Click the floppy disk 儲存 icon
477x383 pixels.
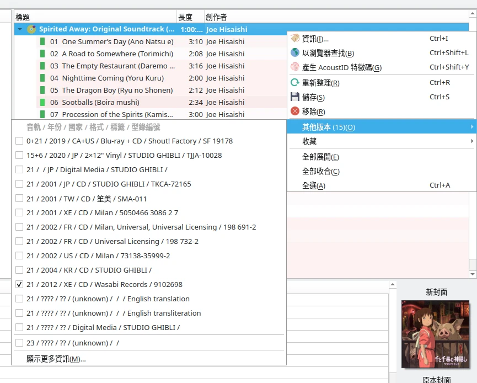coord(295,97)
